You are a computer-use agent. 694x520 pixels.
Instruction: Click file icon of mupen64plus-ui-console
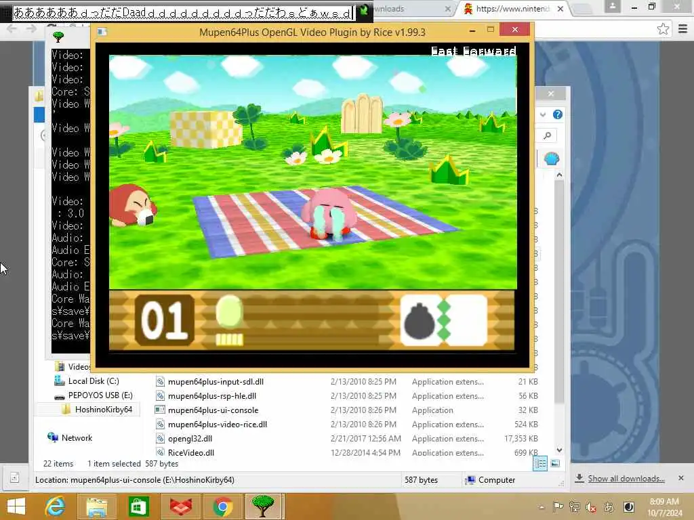click(x=160, y=410)
